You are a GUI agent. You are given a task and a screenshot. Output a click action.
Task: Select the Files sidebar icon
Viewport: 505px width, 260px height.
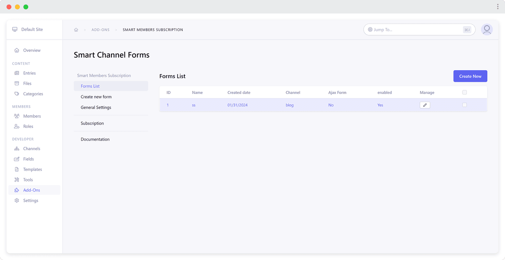pos(16,83)
